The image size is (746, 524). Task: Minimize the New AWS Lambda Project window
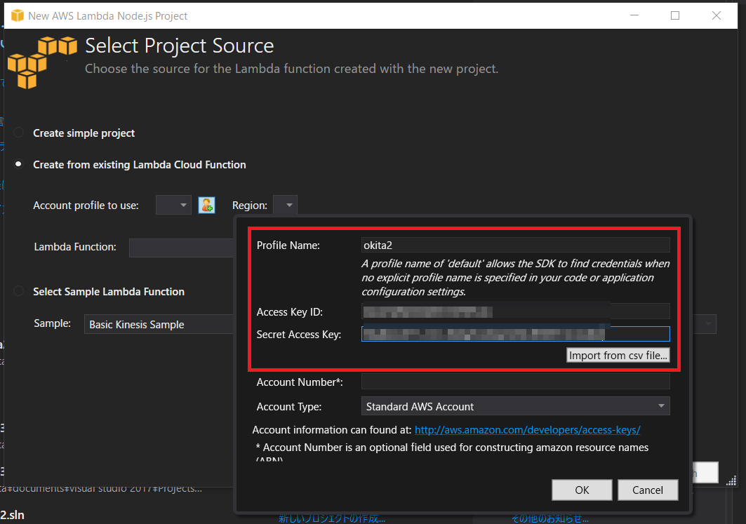[x=634, y=15]
